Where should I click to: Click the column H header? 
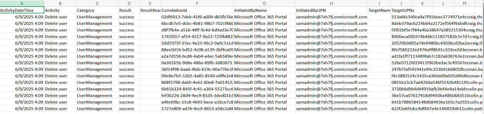[332, 3]
